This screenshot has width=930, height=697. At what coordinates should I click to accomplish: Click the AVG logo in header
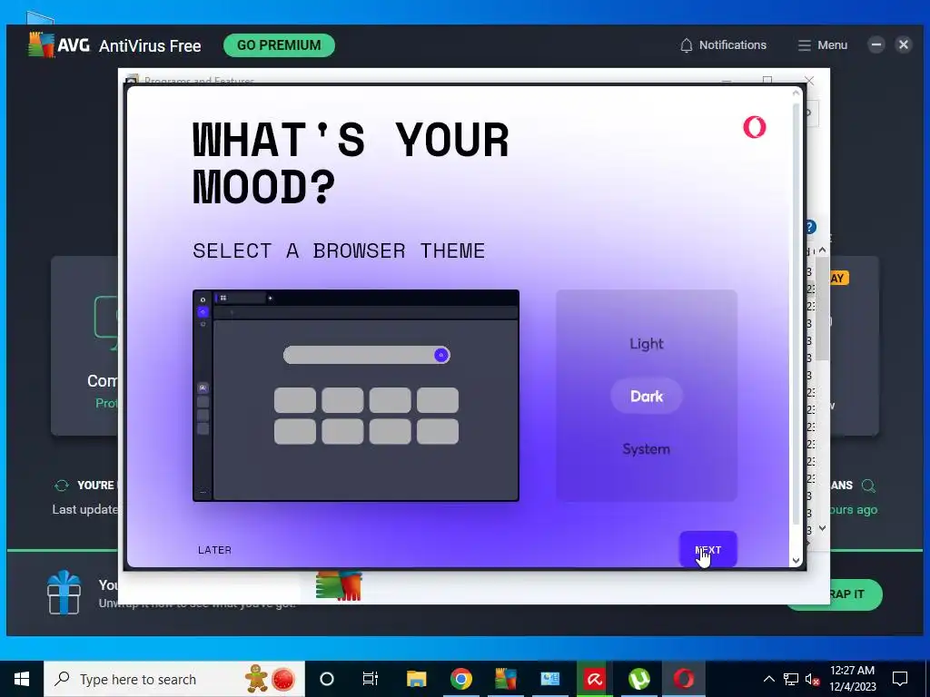tap(59, 45)
